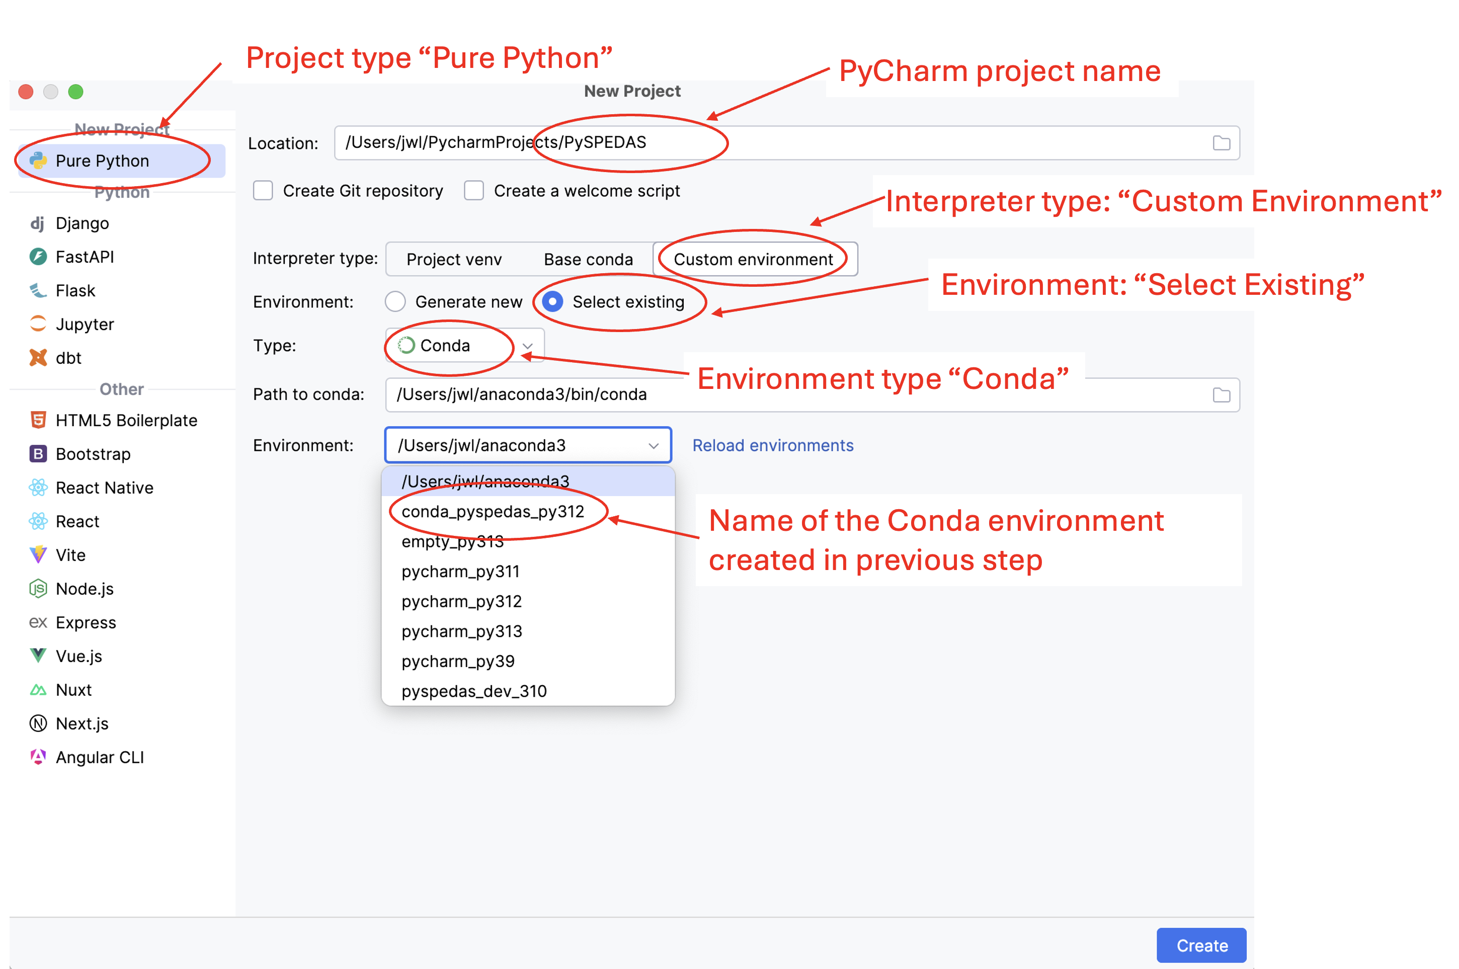Click the Pure Python snake icon

[38, 160]
